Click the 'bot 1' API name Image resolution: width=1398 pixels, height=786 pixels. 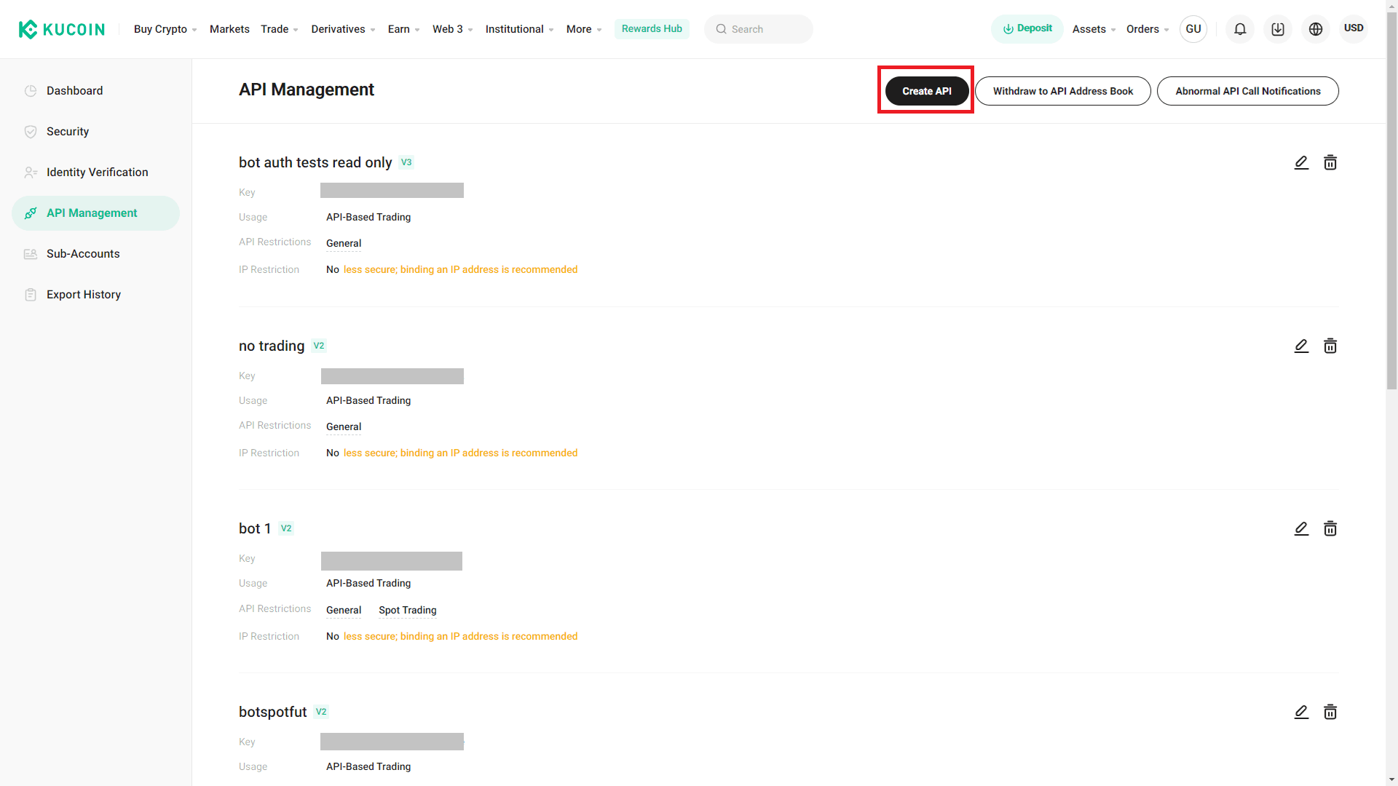coord(255,528)
